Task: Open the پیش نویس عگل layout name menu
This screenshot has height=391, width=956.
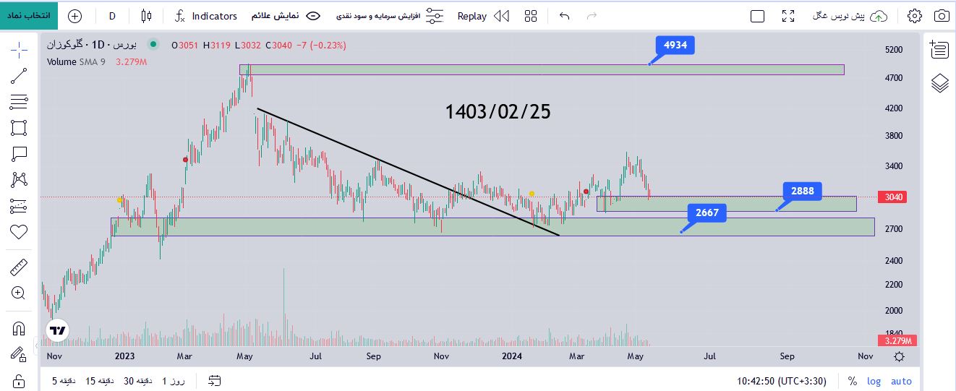Action: pos(839,16)
